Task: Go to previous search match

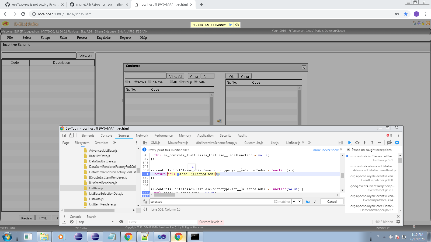Action: 294,201
